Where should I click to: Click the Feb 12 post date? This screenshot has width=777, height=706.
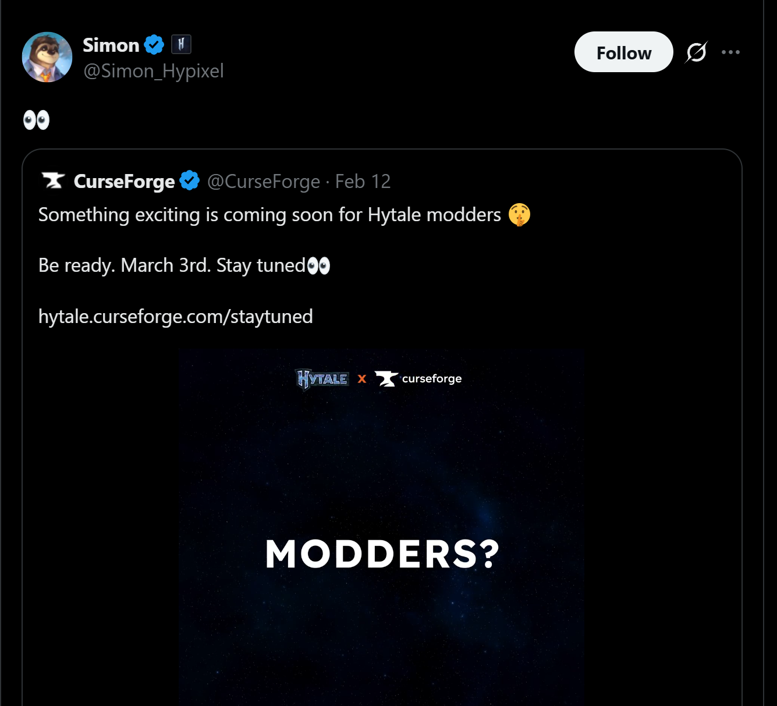pyautogui.click(x=363, y=182)
